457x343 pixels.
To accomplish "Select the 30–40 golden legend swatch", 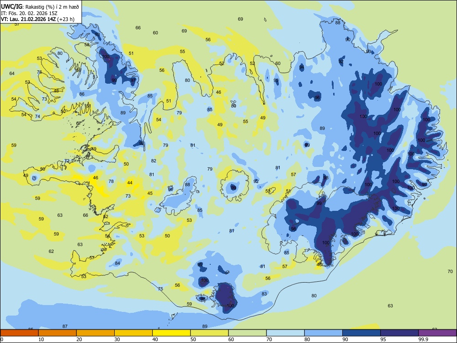I will point(133,333).
